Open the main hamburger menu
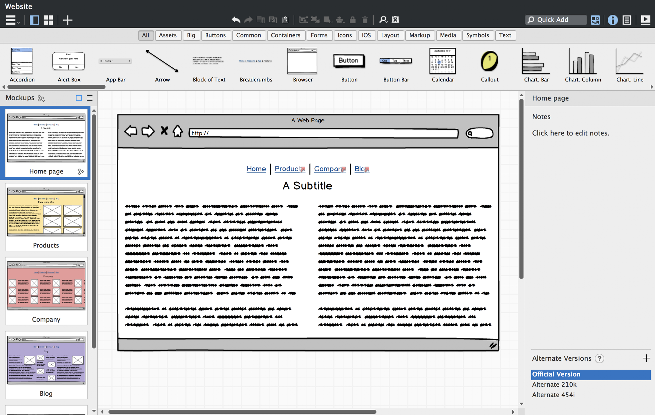 [12, 20]
